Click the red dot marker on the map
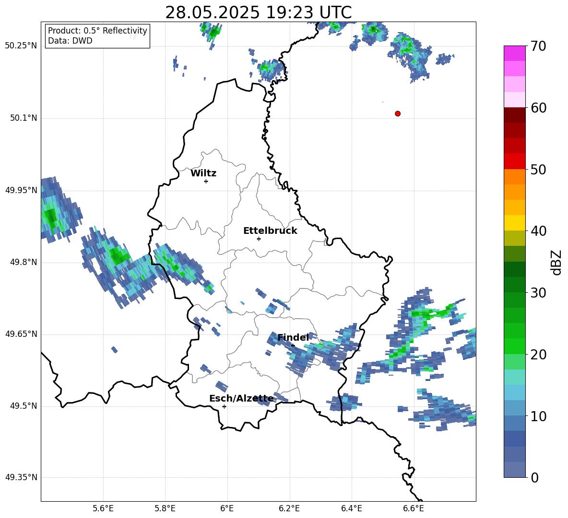Image resolution: width=568 pixels, height=518 pixels. tap(398, 114)
